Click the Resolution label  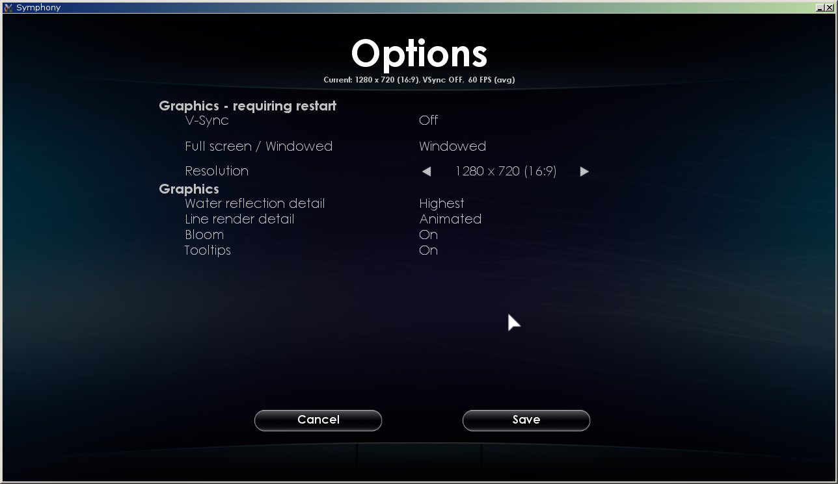(217, 171)
